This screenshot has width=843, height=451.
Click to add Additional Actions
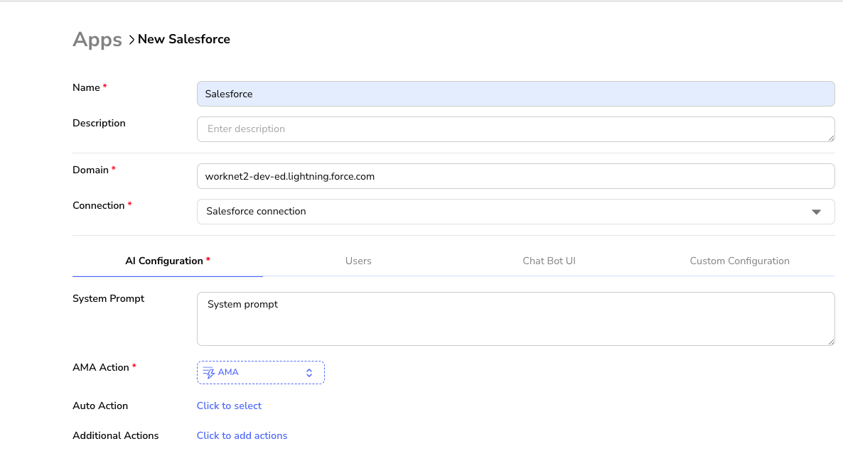pos(242,435)
